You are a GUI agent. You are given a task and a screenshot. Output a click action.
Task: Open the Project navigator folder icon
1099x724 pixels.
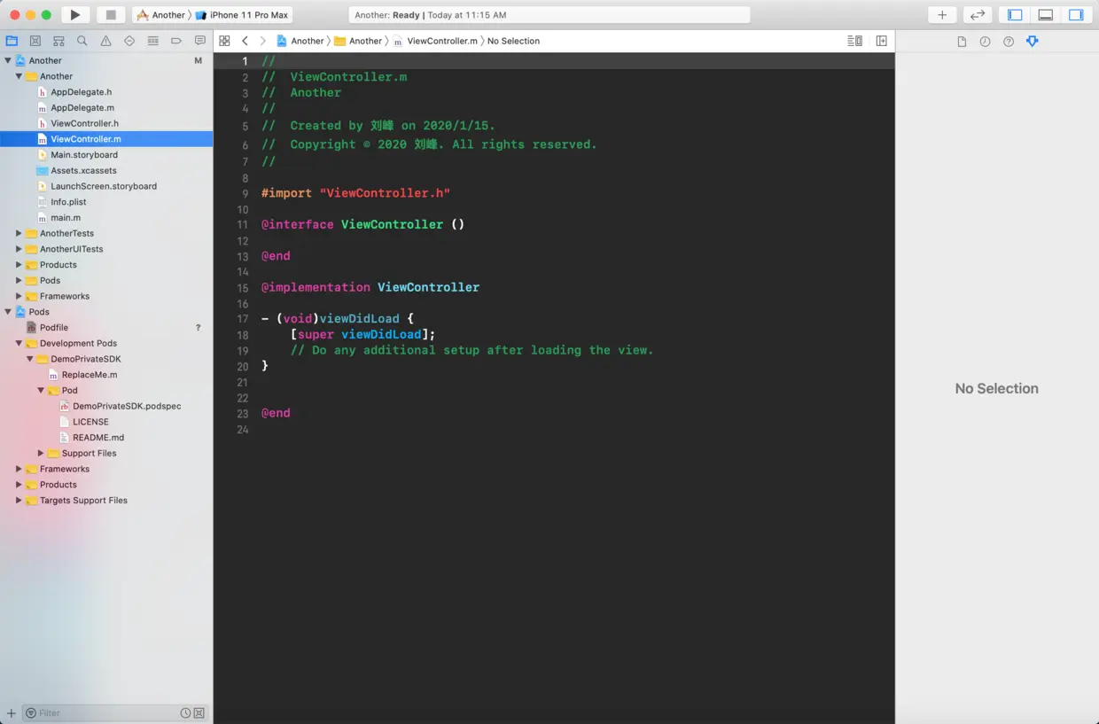pyautogui.click(x=12, y=41)
